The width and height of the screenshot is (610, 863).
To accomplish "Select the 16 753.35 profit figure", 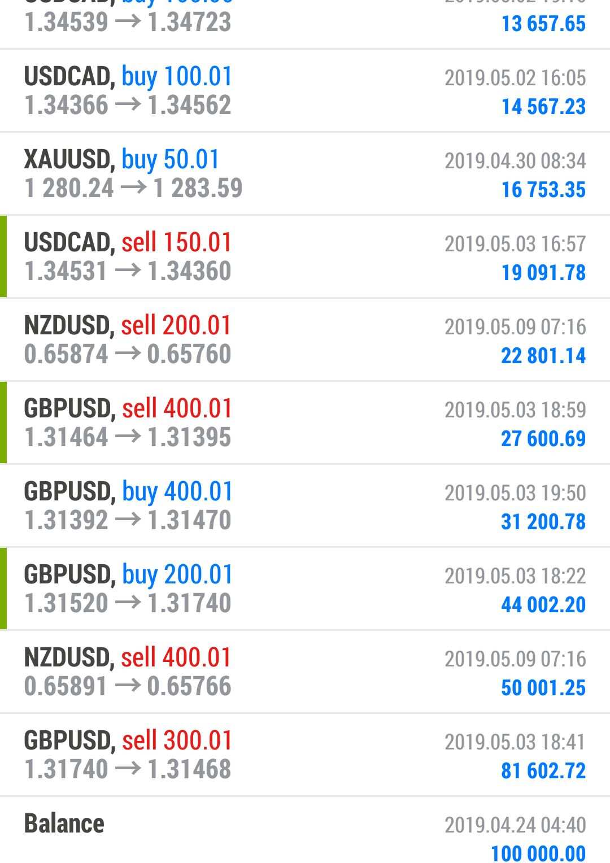I will coord(543,190).
